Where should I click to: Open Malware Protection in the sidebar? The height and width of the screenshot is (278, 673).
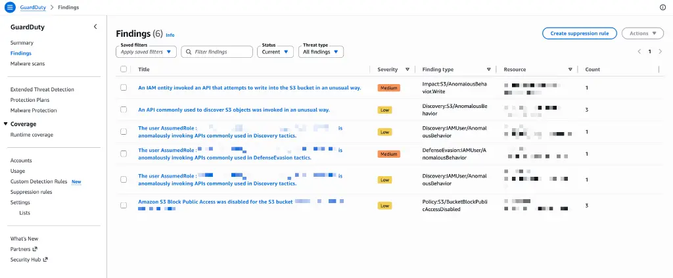34,110
